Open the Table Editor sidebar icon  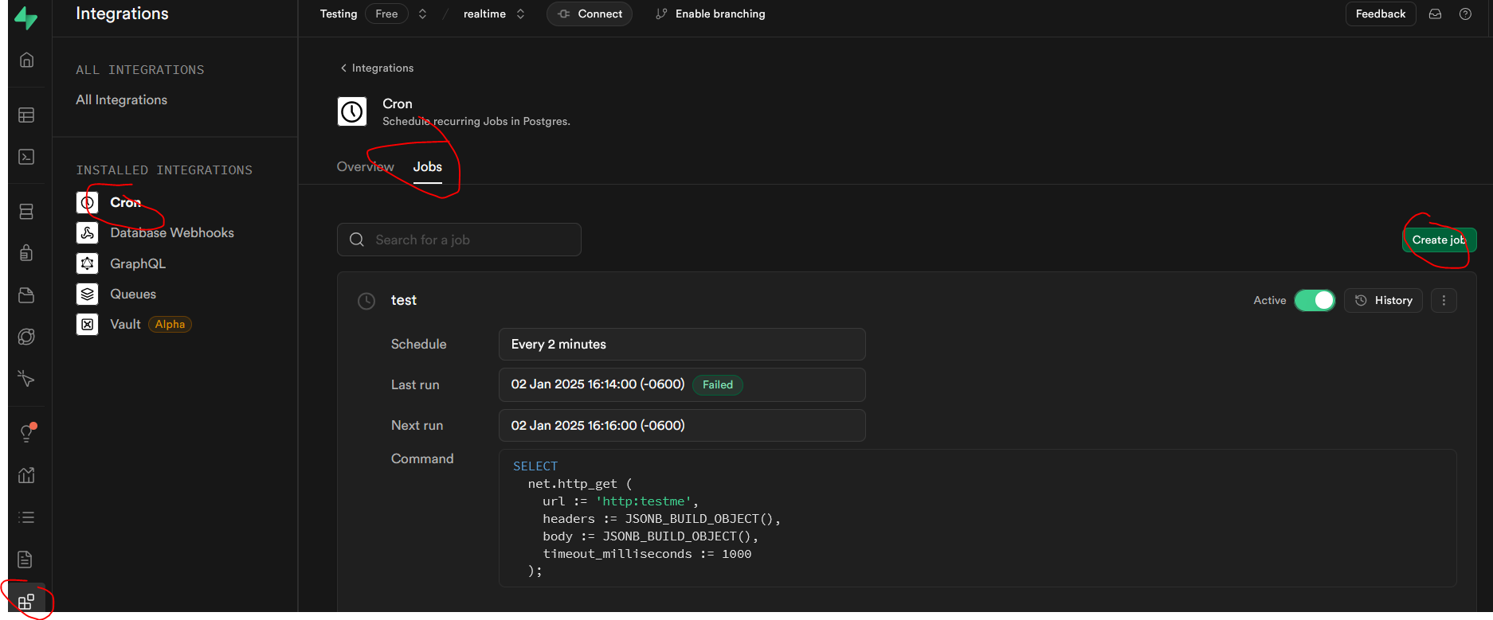coord(26,115)
